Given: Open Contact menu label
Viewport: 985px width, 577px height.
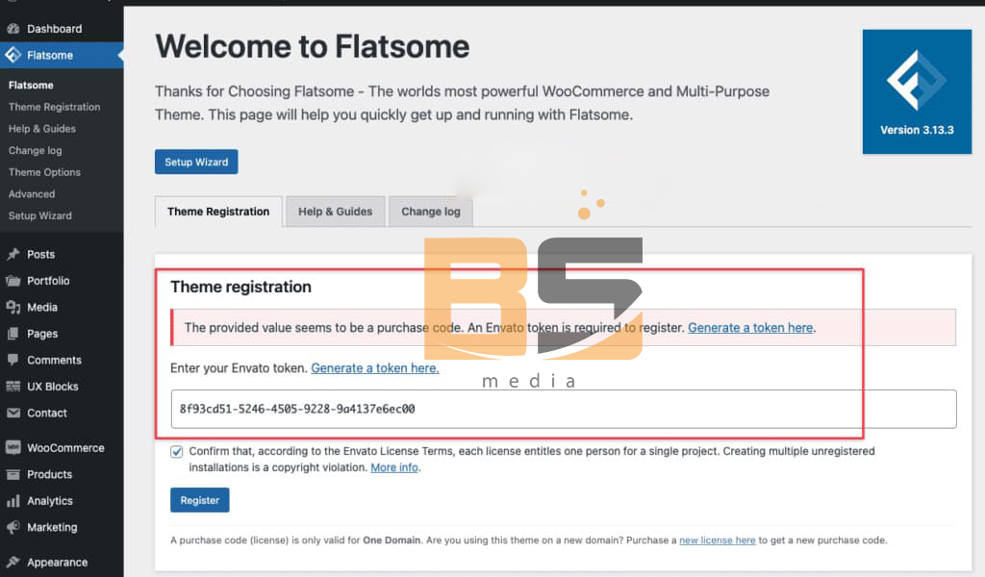Looking at the screenshot, I should [47, 413].
